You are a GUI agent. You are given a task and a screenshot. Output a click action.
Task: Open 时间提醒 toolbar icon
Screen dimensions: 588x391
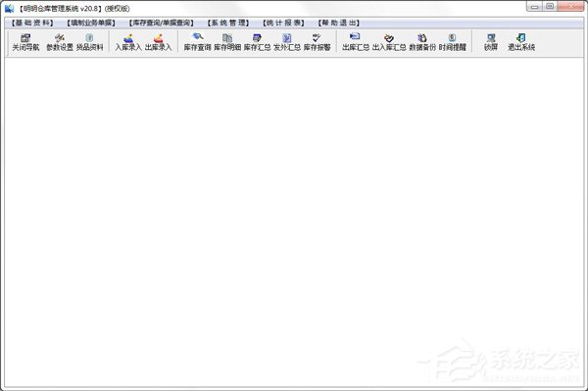pyautogui.click(x=453, y=42)
